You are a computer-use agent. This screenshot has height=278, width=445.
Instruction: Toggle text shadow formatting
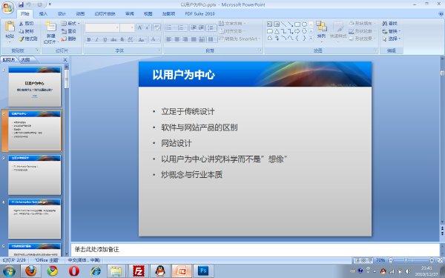pyautogui.click(x=122, y=39)
